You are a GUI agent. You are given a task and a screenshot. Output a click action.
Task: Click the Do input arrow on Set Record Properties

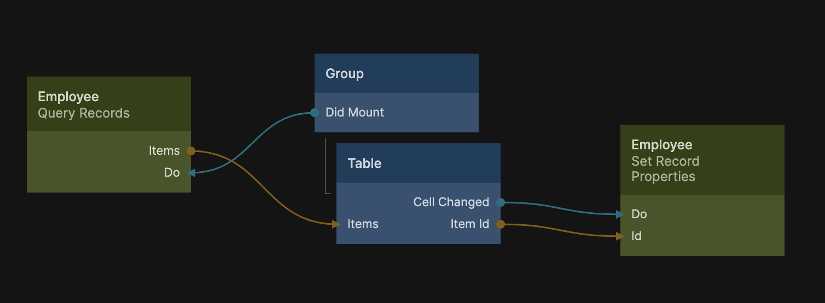(620, 214)
